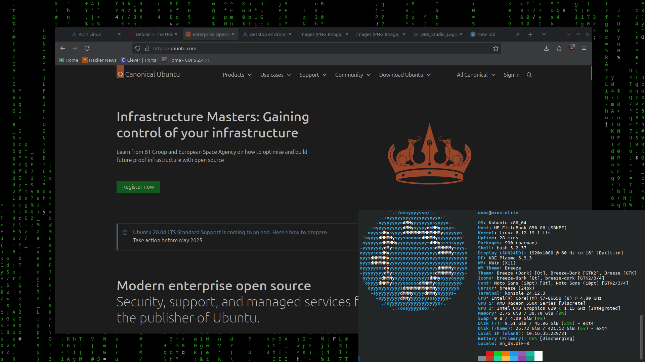Screen dimensions: 645x362
Task: Click the Register now button
Action: (138, 187)
